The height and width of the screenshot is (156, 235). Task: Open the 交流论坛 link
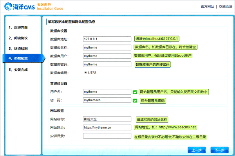tap(226, 7)
